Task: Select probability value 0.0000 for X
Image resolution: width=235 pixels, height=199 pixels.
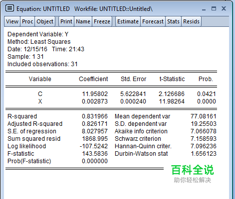Action: click(207, 101)
